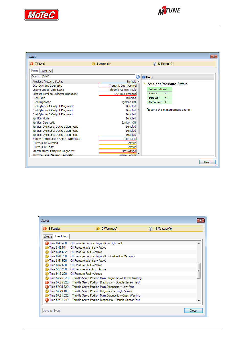Select the Ignition Mode row
This screenshot has width=244, height=346.
point(84,118)
